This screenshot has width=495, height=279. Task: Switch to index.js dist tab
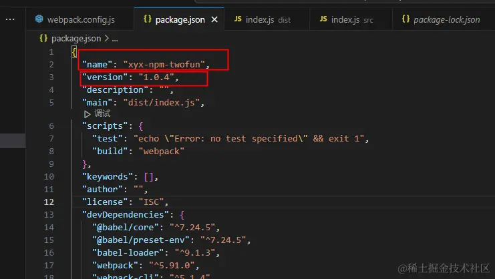(x=267, y=19)
